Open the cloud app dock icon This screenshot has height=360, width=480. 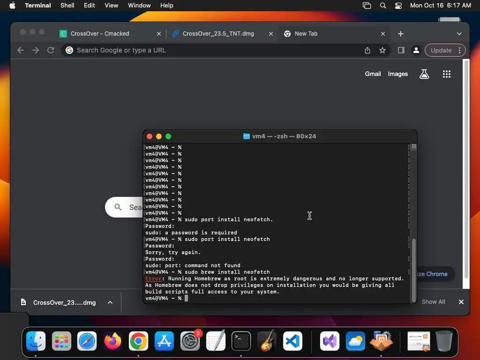pos(355,341)
